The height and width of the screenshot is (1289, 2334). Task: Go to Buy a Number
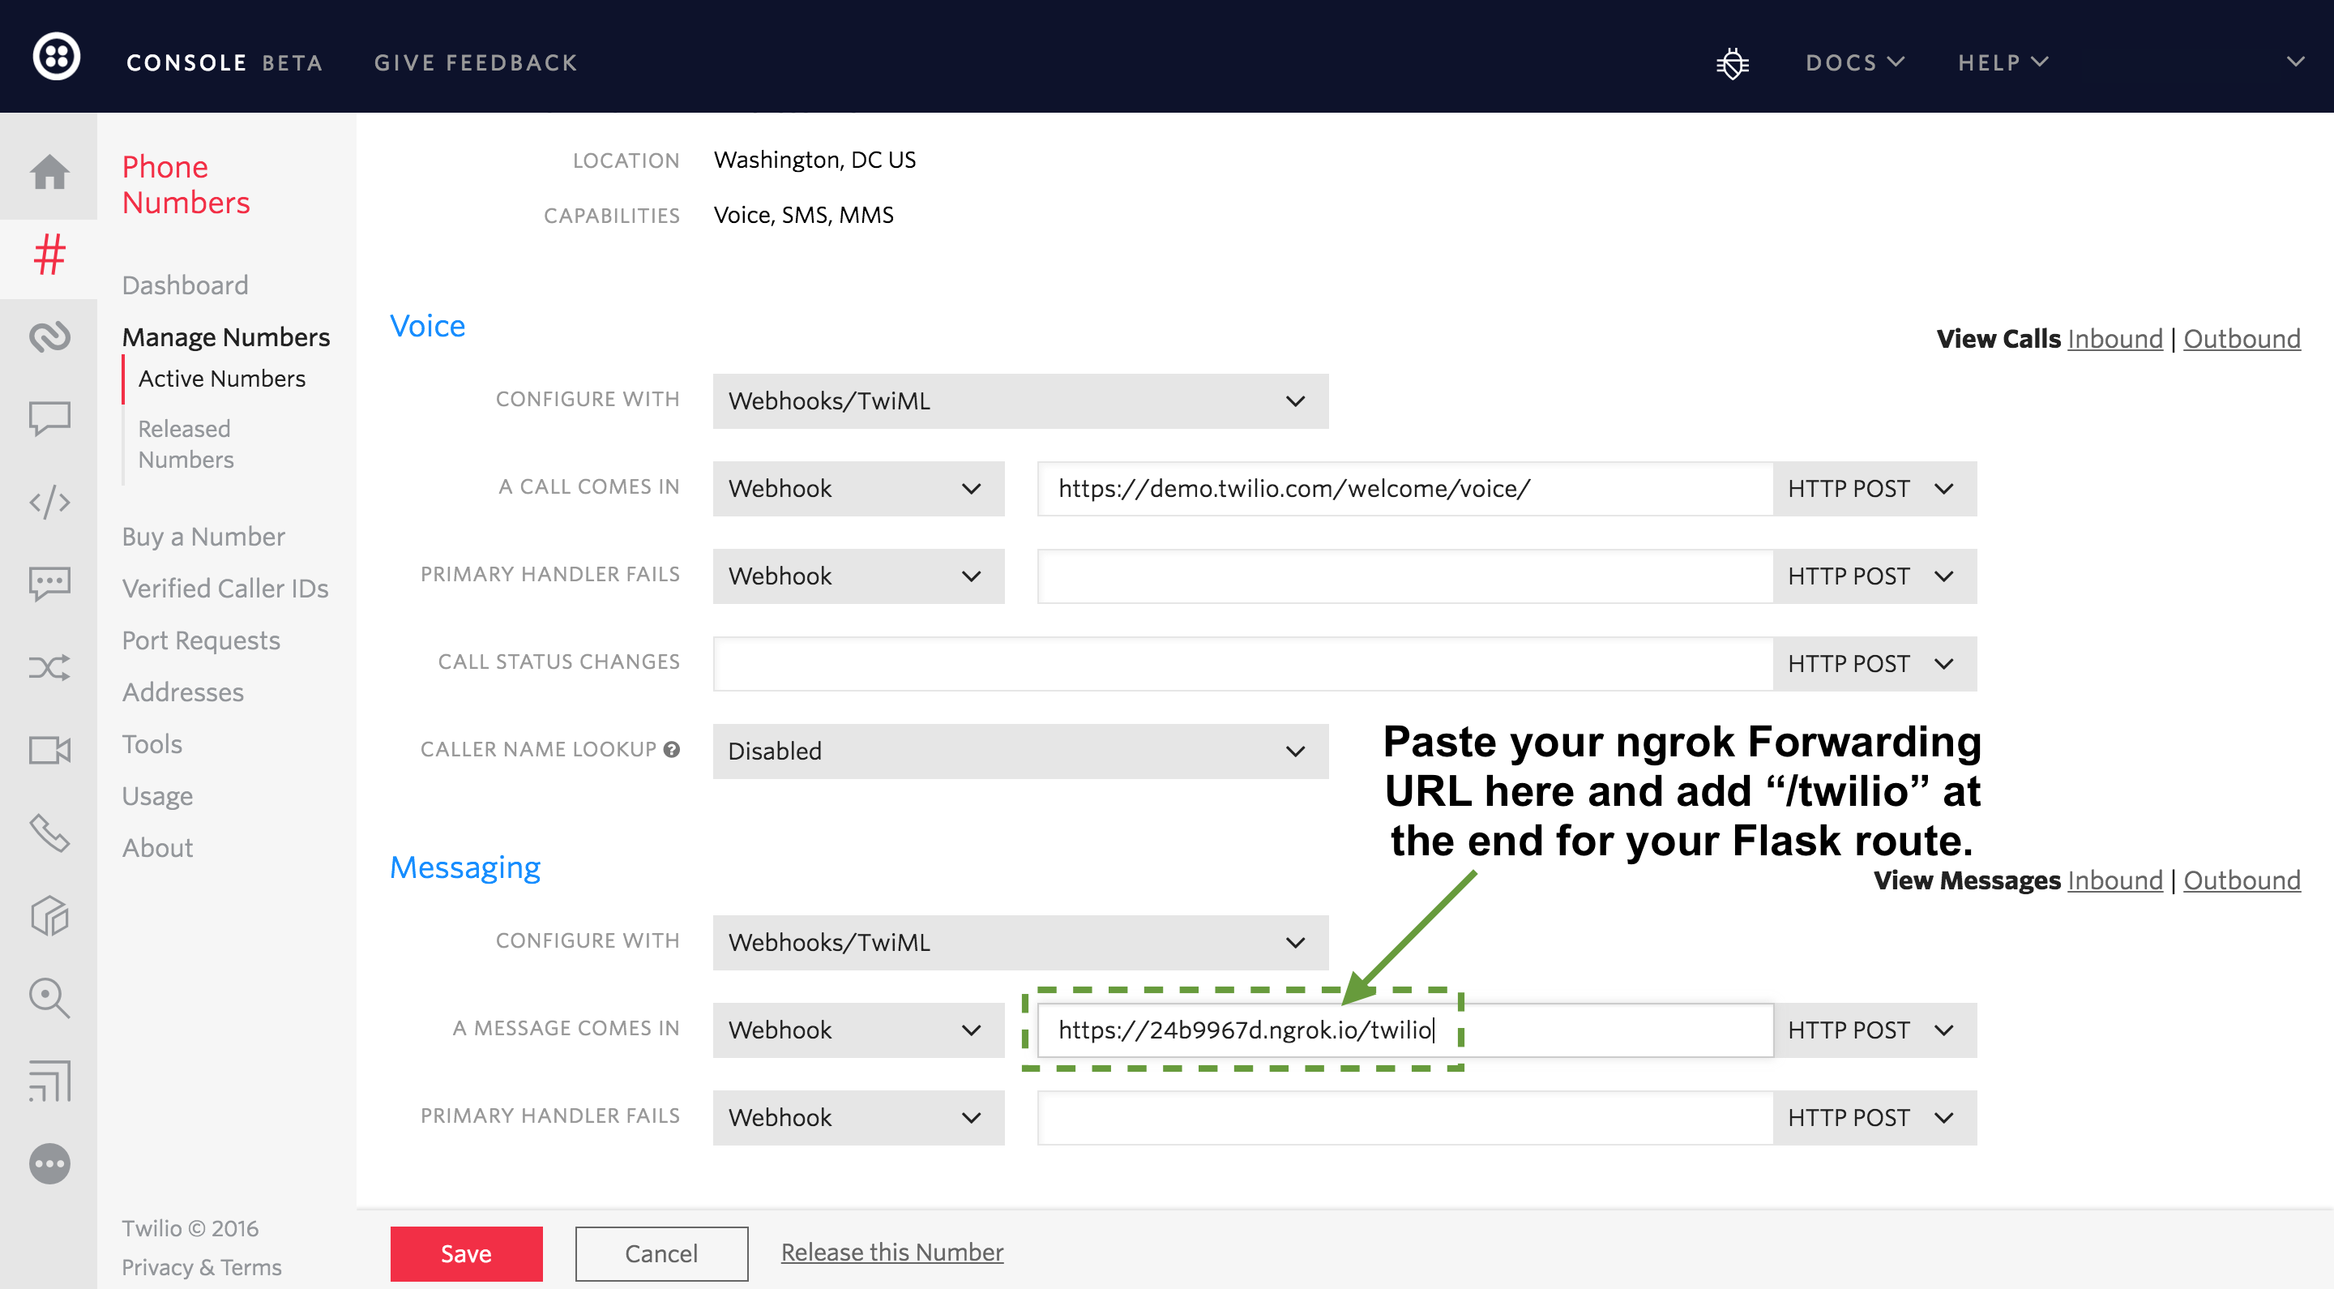click(203, 537)
